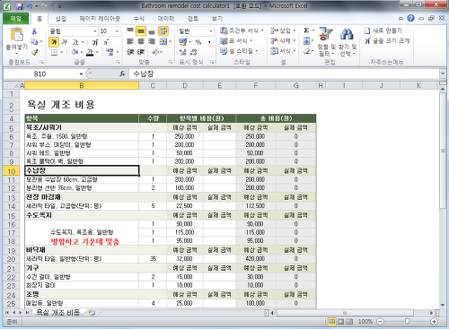Switch to the 페이지 레이아웃 ribbon tab
The height and width of the screenshot is (329, 449).
100,19
